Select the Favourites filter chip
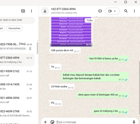This screenshot has height=124, width=140. [14, 28]
